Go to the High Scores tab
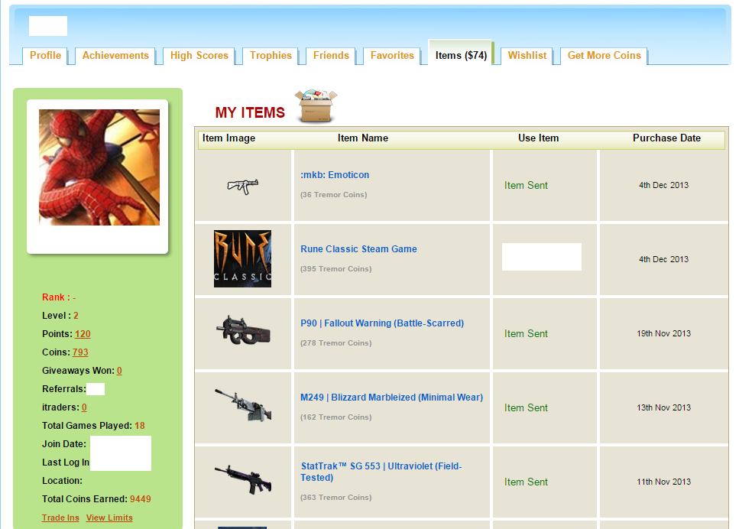 (199, 56)
